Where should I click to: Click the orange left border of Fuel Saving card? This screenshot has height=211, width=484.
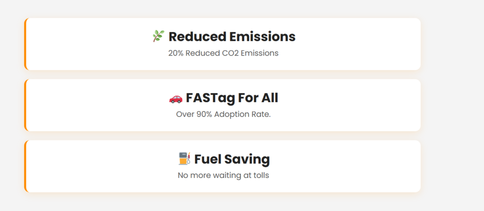(25, 166)
